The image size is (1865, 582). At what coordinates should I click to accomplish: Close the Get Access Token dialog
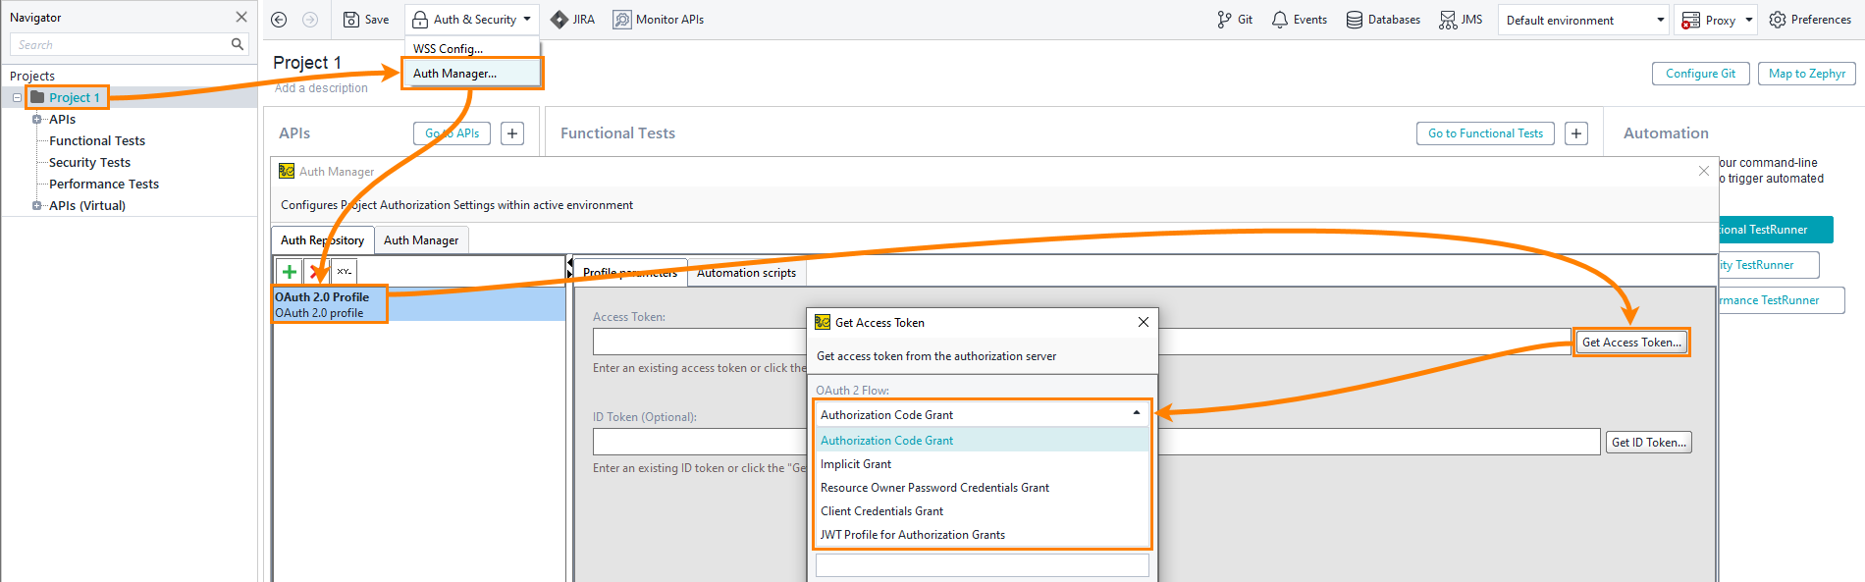coord(1143,322)
